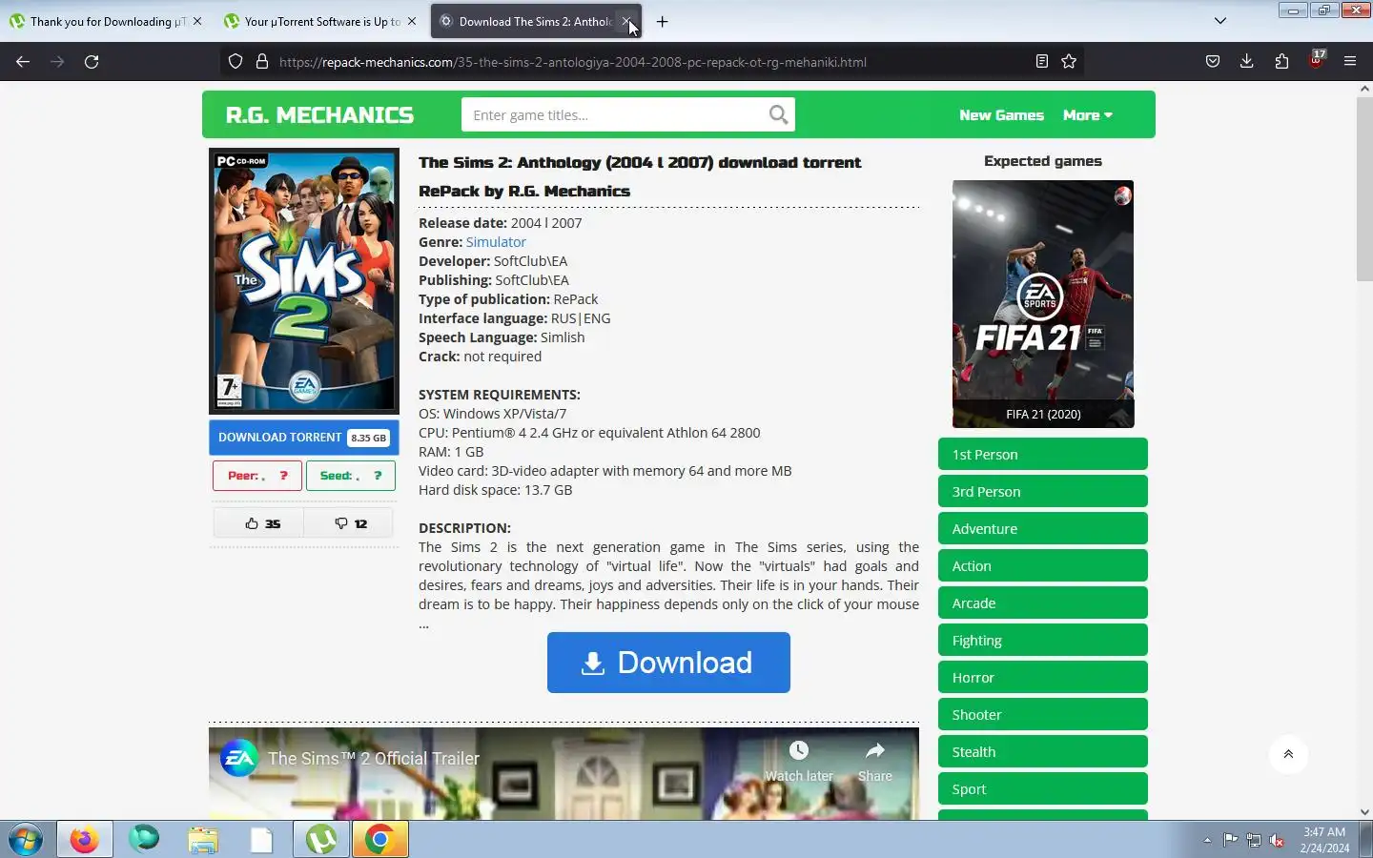Image resolution: width=1373 pixels, height=858 pixels.
Task: Open the FIFA 21 expected game thumbnail
Action: [1043, 304]
